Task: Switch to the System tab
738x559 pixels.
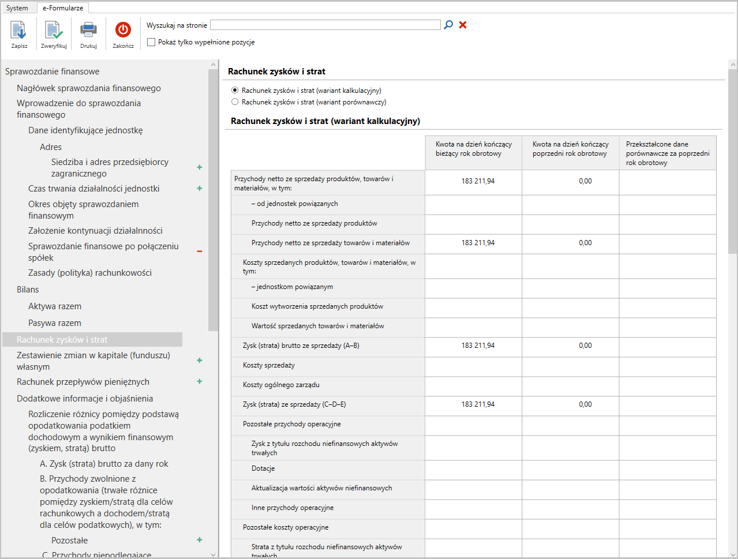Action: coord(18,7)
